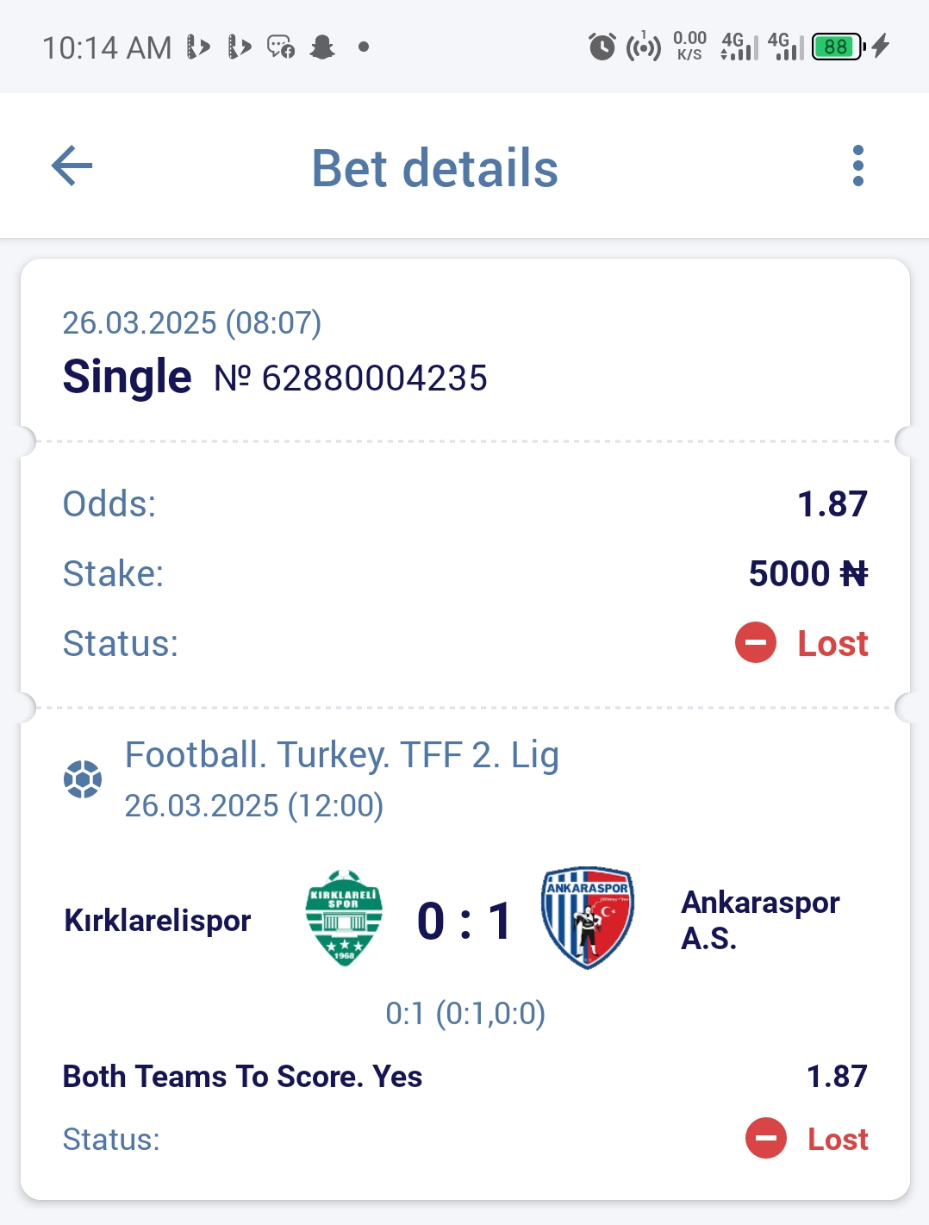Go back using the back arrow

pyautogui.click(x=72, y=166)
